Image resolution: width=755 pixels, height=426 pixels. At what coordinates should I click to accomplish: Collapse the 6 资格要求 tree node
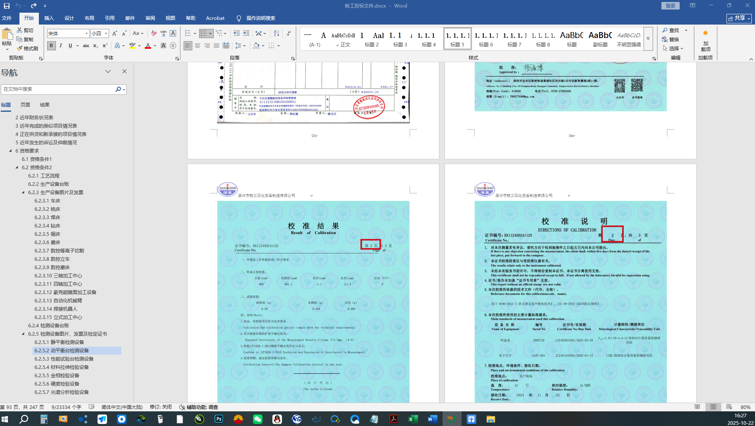pyautogui.click(x=10, y=151)
